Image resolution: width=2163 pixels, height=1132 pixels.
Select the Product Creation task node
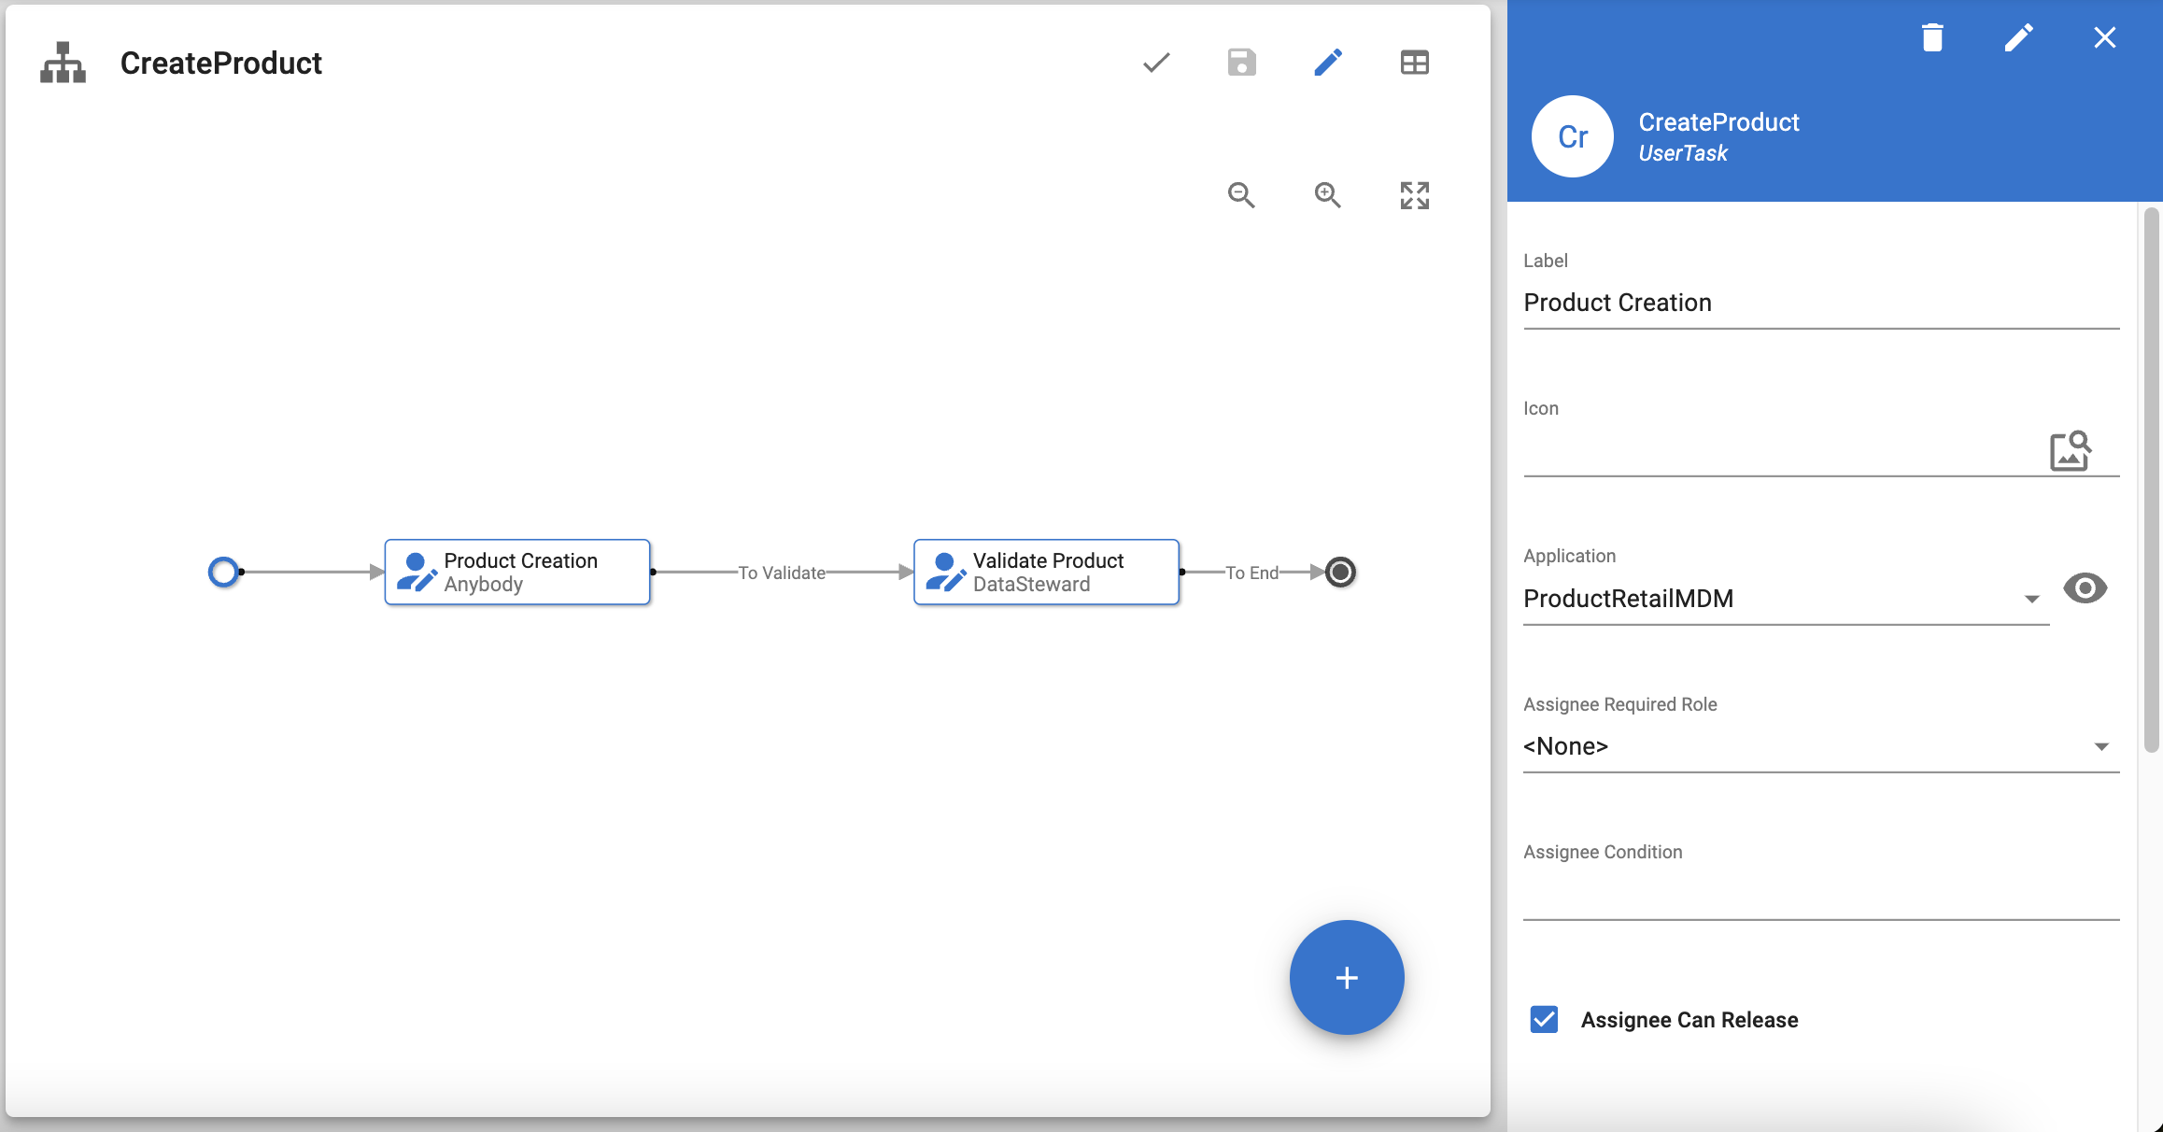(517, 572)
